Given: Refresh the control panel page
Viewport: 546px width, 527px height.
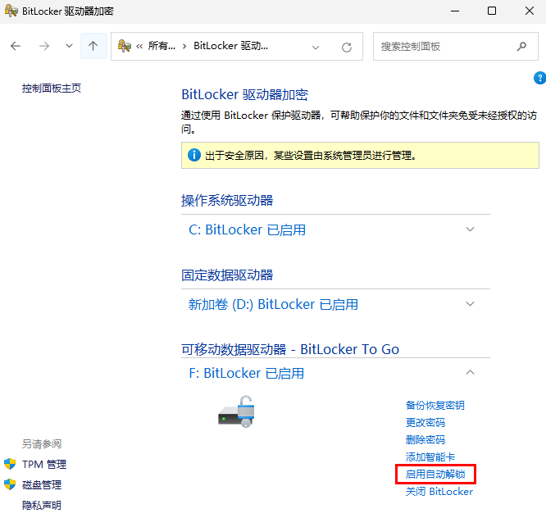Looking at the screenshot, I should 347,47.
